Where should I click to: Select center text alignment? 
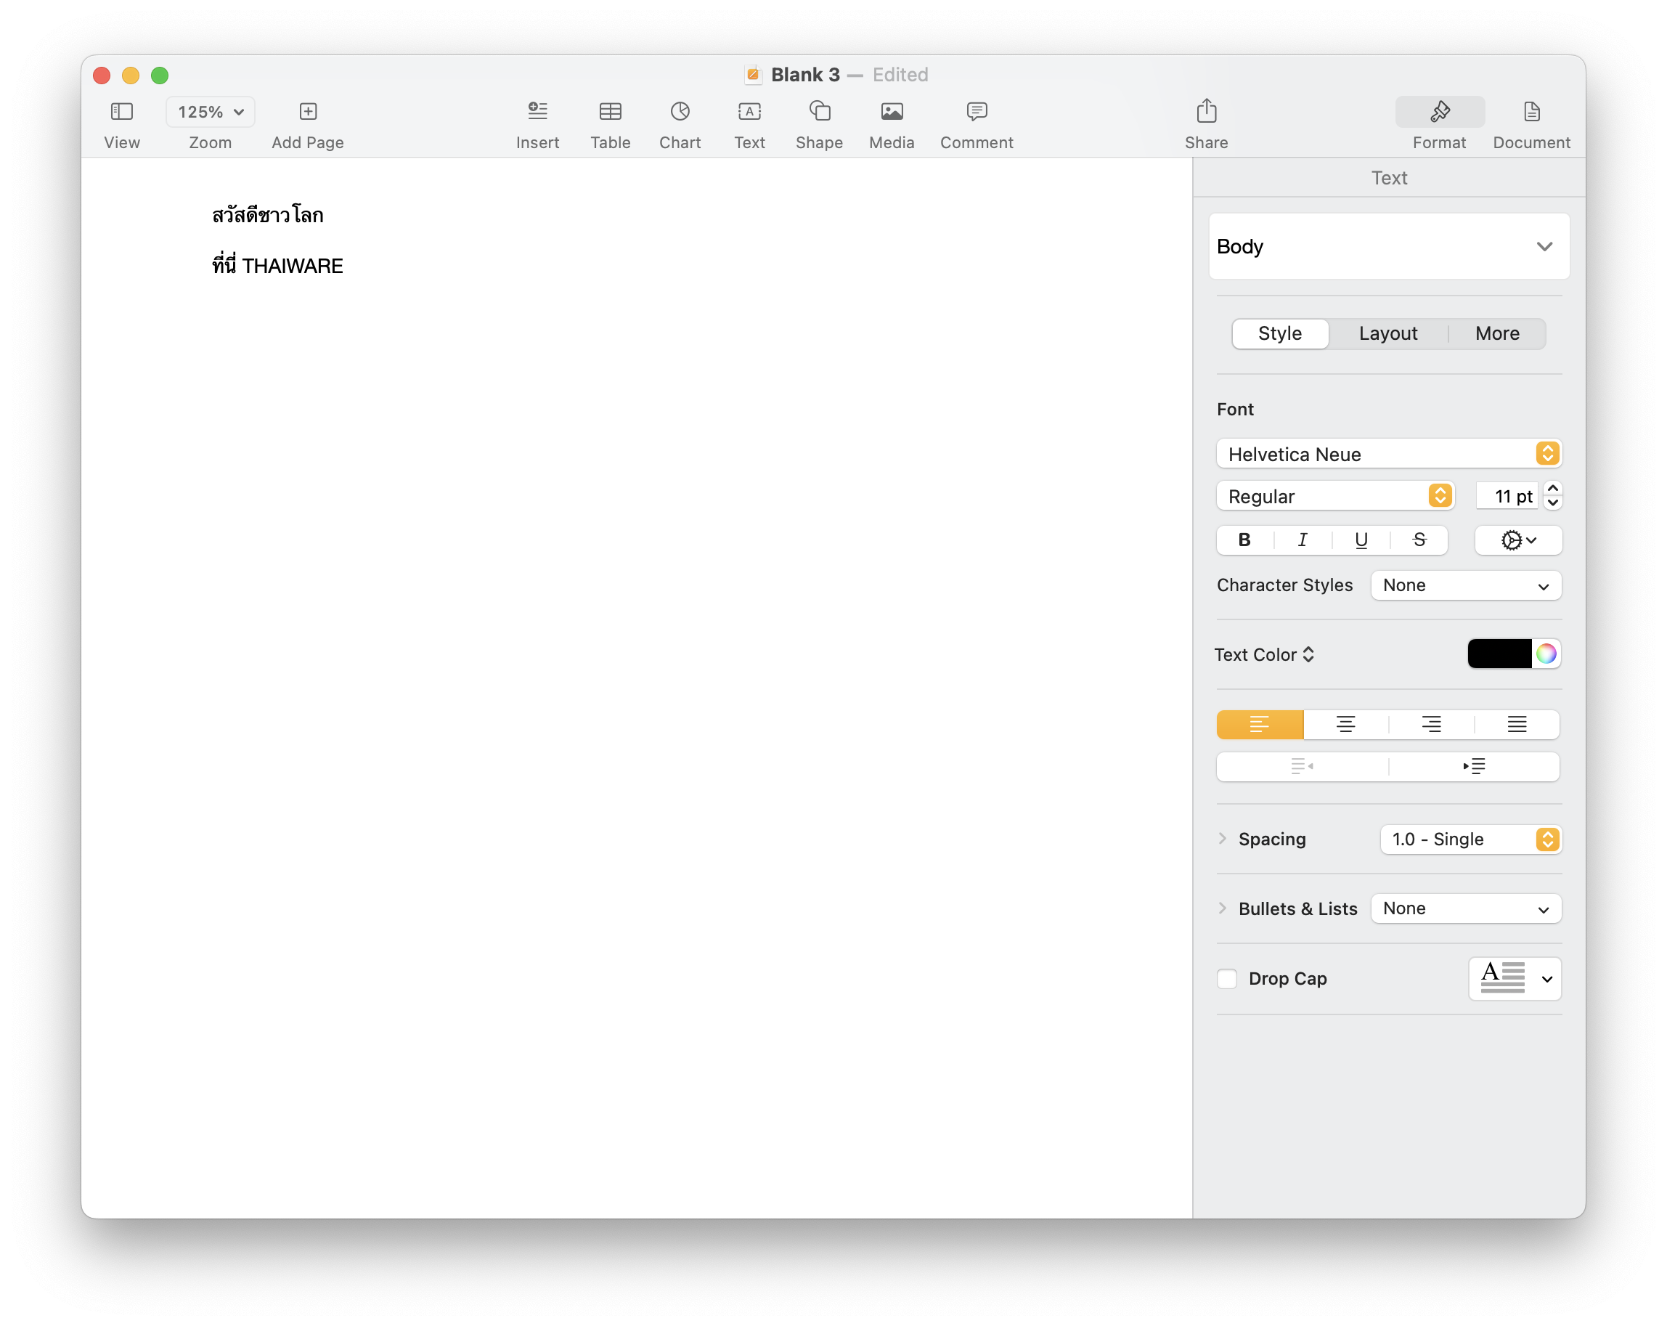(1345, 724)
